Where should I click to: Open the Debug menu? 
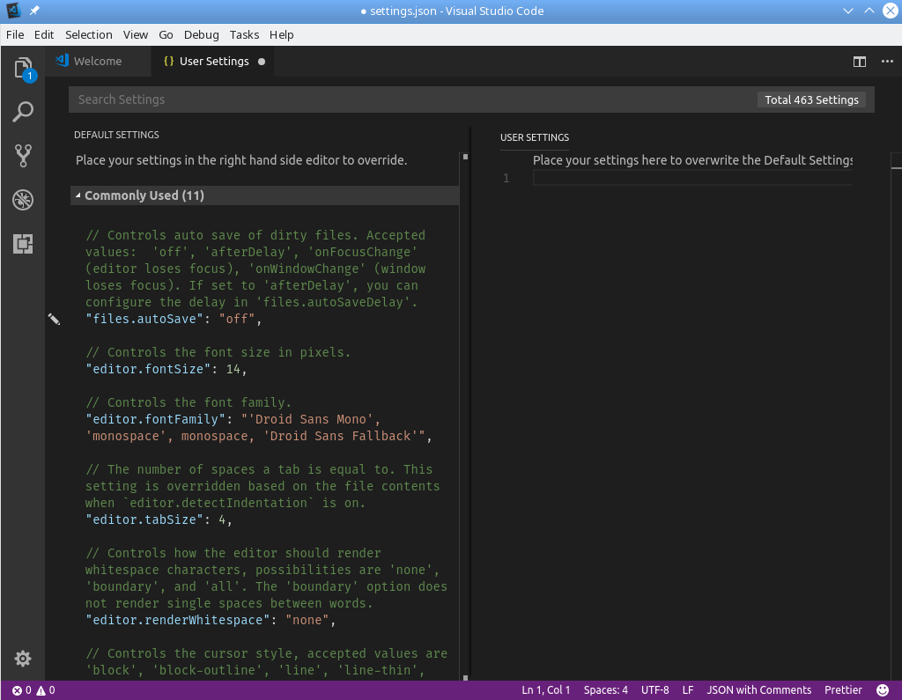[x=201, y=34]
